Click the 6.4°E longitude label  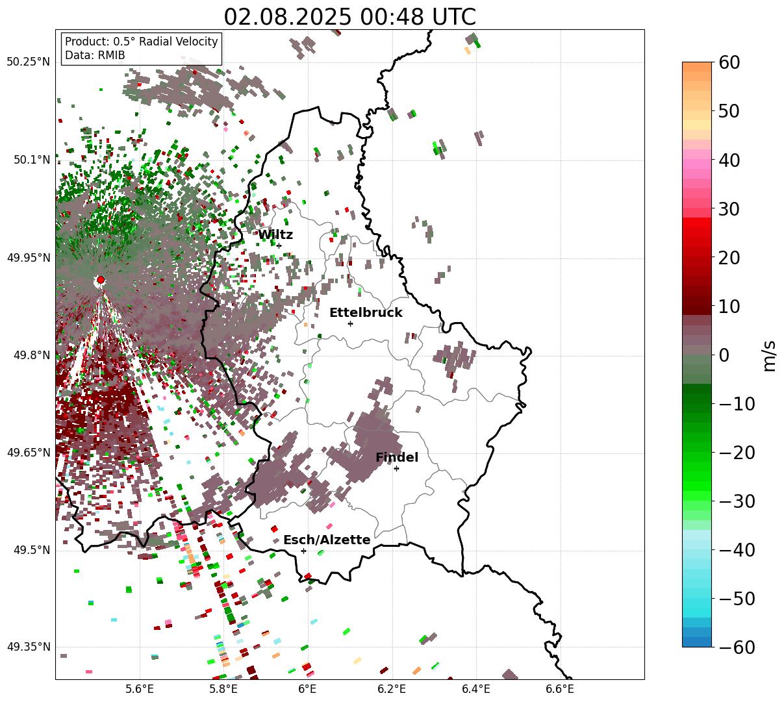coord(475,690)
